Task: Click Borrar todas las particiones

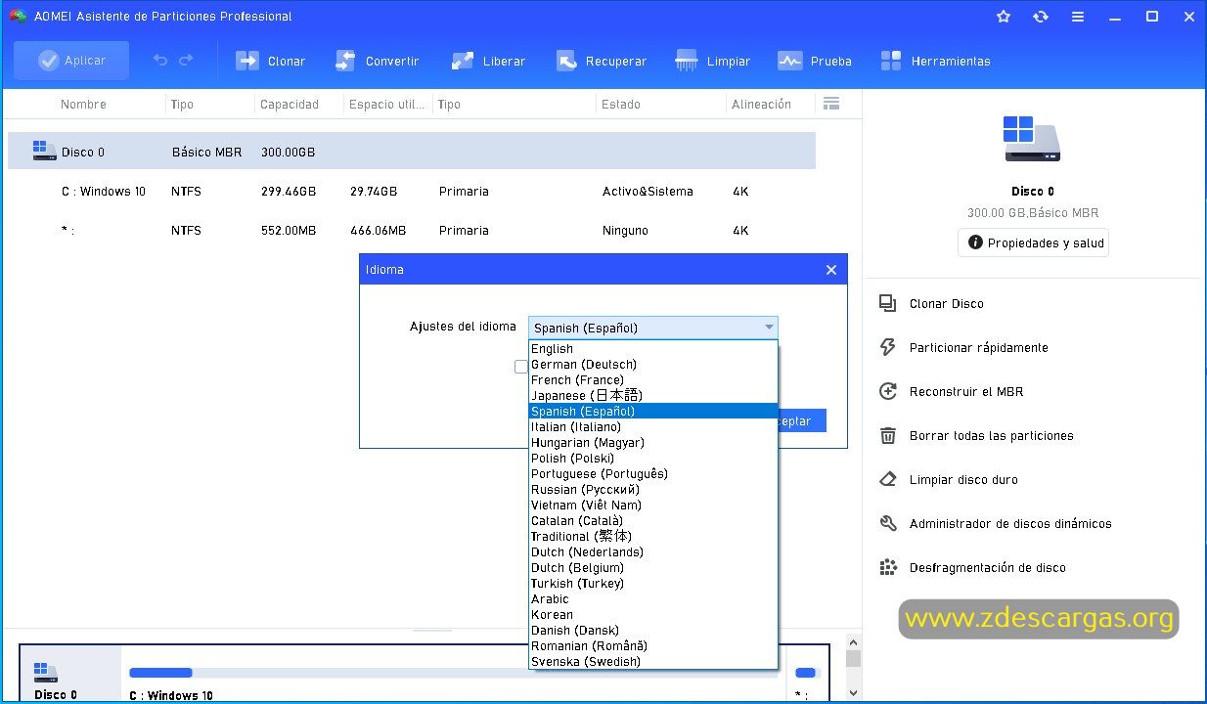Action: click(x=976, y=436)
